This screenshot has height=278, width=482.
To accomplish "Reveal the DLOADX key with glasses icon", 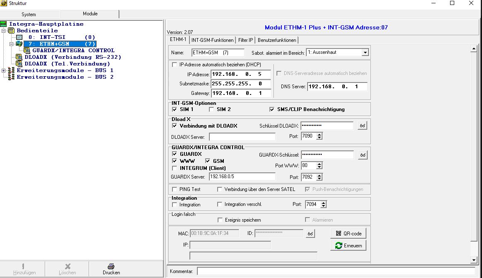I will (362, 126).
